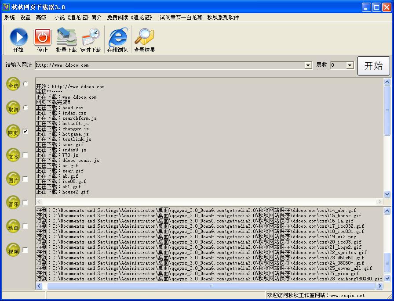Click the lower log horizontal scrollbar thumb
Viewport: 394px width, 301px height.
[x=212, y=286]
